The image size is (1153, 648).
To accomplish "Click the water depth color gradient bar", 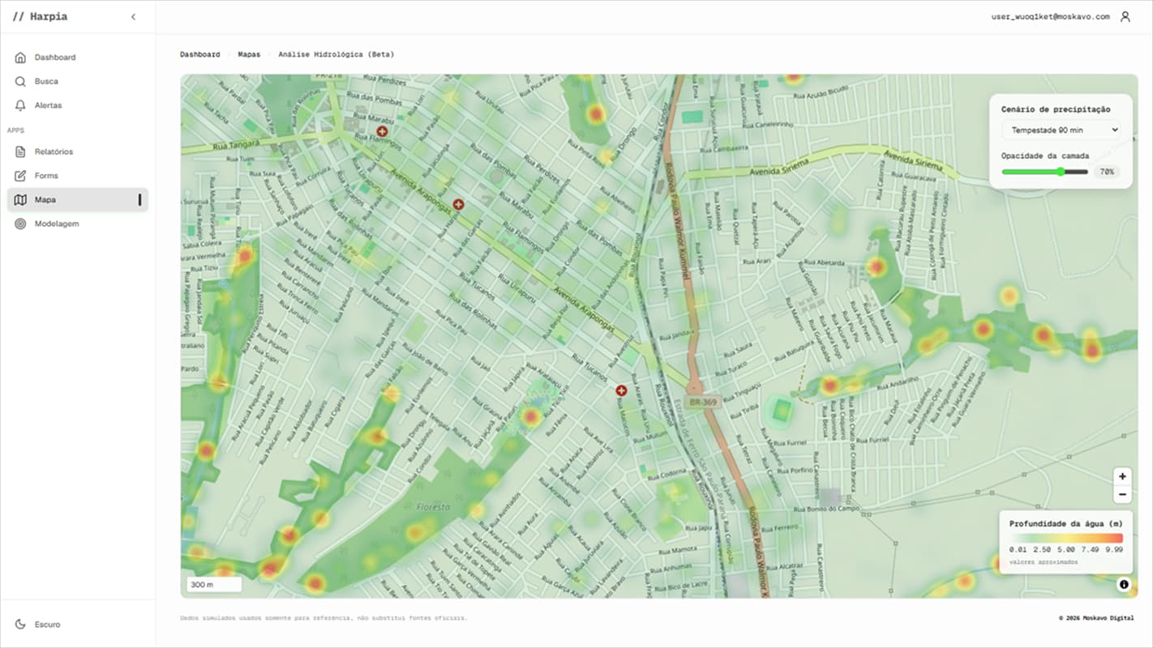I will point(1066,538).
